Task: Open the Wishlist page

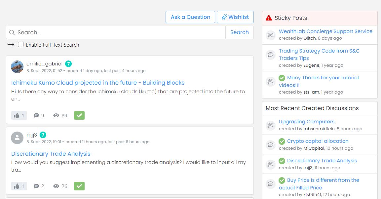Action: (235, 17)
